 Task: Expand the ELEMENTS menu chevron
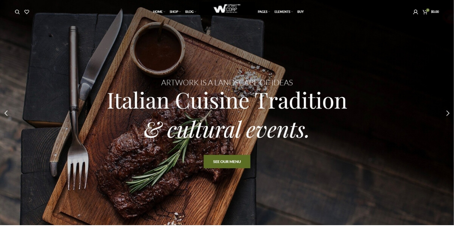292,12
